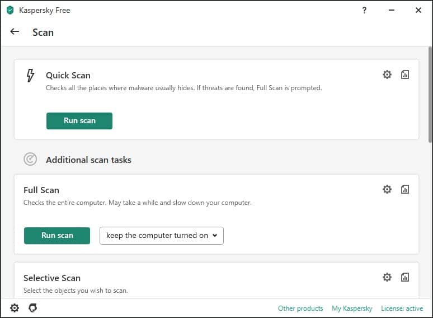This screenshot has height=318, width=433.
Task: Run the Full Scan
Action: point(57,236)
